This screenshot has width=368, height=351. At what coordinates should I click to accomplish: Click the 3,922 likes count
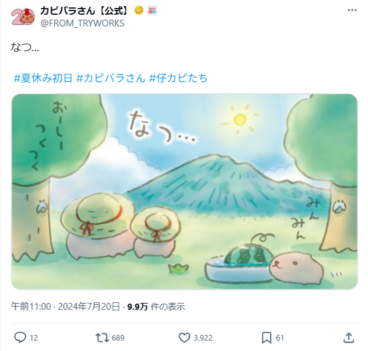pyautogui.click(x=203, y=338)
